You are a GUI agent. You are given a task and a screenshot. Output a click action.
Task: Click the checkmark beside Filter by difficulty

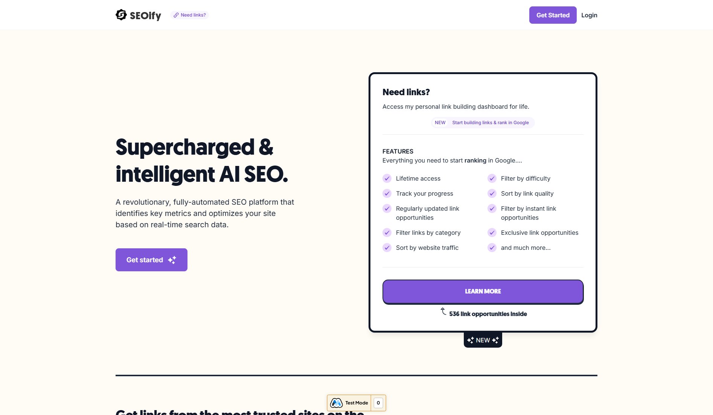pyautogui.click(x=492, y=178)
